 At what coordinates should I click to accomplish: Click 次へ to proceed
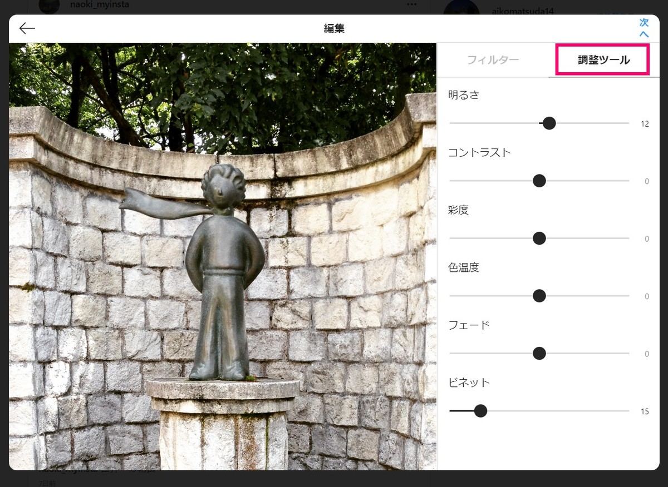(644, 28)
